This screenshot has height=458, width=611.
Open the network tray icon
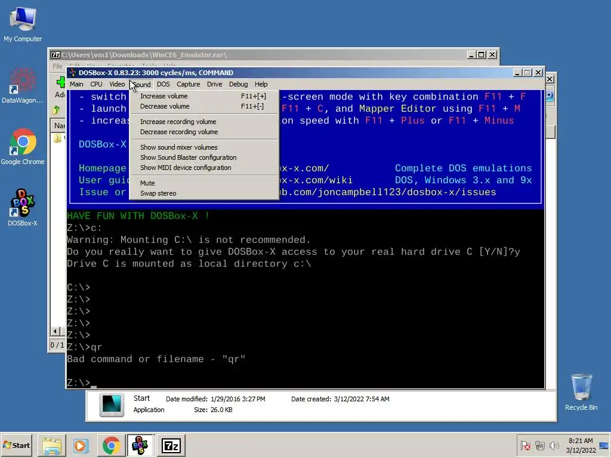pyautogui.click(x=539, y=445)
